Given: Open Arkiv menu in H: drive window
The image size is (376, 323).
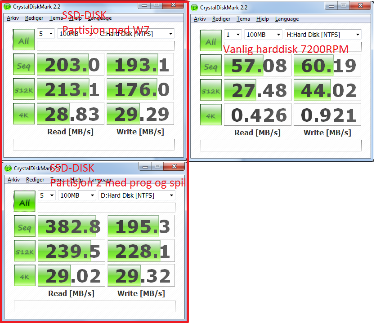Looking at the screenshot, I should 200,19.
